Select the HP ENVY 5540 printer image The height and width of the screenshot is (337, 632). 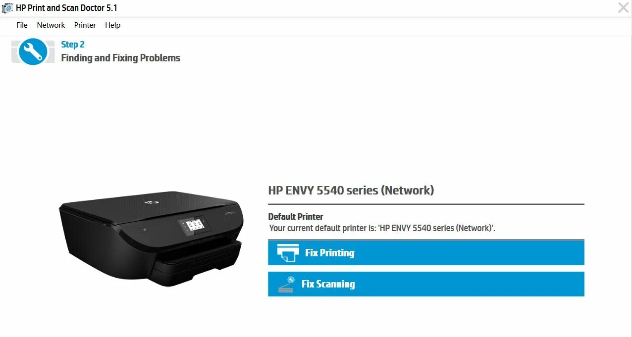[x=151, y=239]
